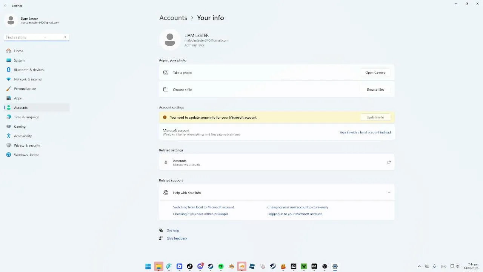The image size is (483, 272).
Task: Click the Time & language globe icon
Action: pos(9,117)
